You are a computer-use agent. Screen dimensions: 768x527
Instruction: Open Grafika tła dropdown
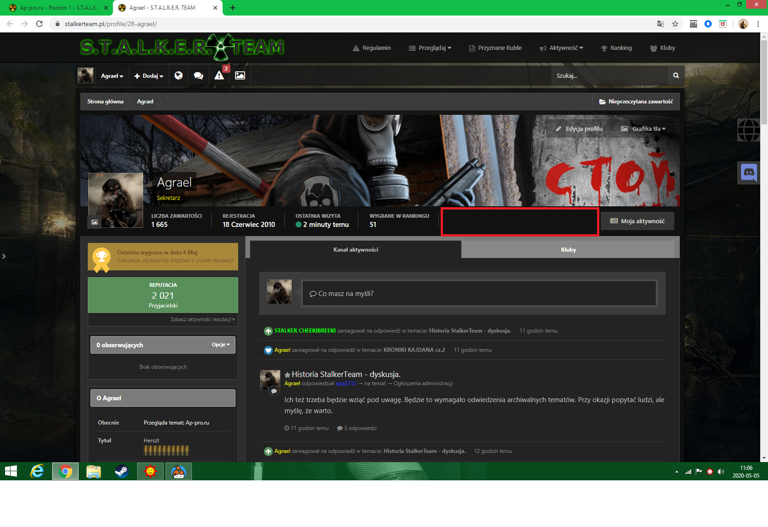643,129
